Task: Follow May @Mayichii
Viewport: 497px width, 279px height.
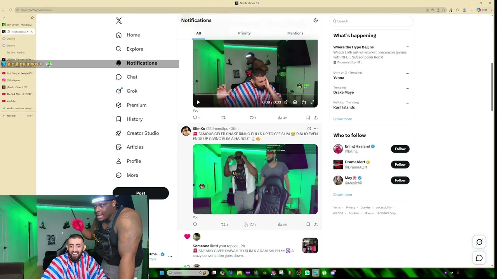Action: [x=400, y=180]
